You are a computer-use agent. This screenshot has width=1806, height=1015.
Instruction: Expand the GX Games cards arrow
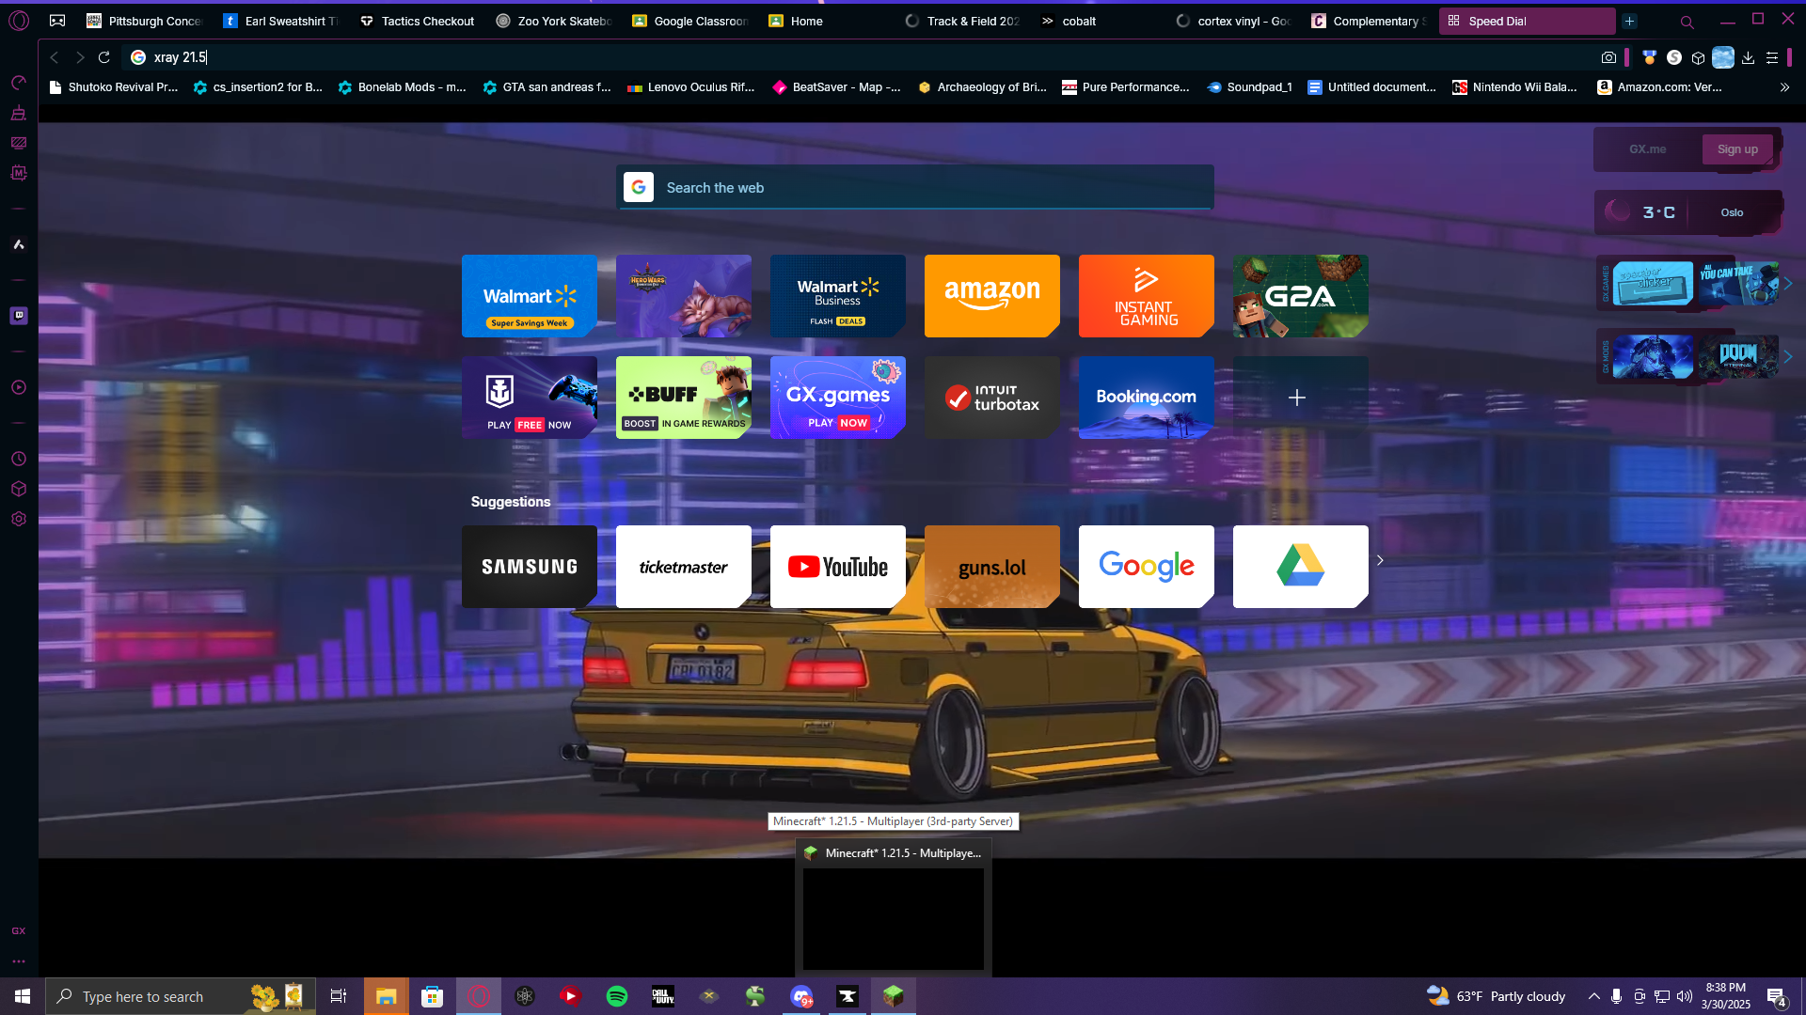[x=1788, y=284]
